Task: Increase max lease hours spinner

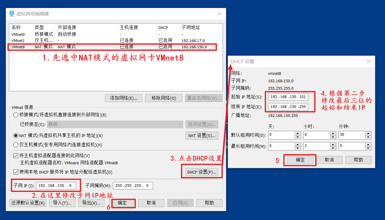Action: tap(333, 145)
